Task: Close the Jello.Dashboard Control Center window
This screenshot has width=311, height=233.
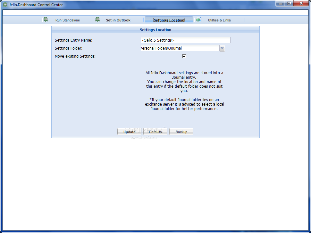Action: tap(301, 4)
